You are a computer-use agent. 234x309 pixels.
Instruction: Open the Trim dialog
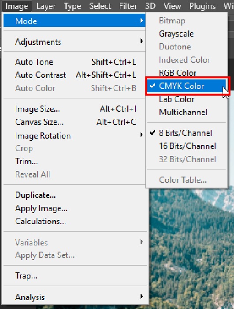pyautogui.click(x=74, y=162)
